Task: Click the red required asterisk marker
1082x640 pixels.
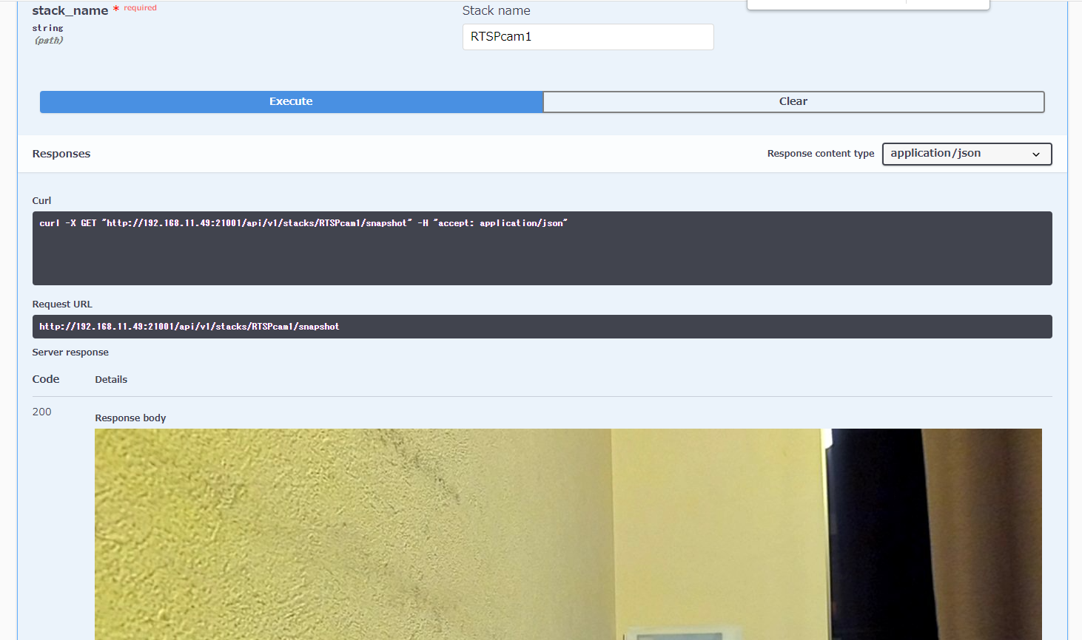Action: [x=116, y=9]
